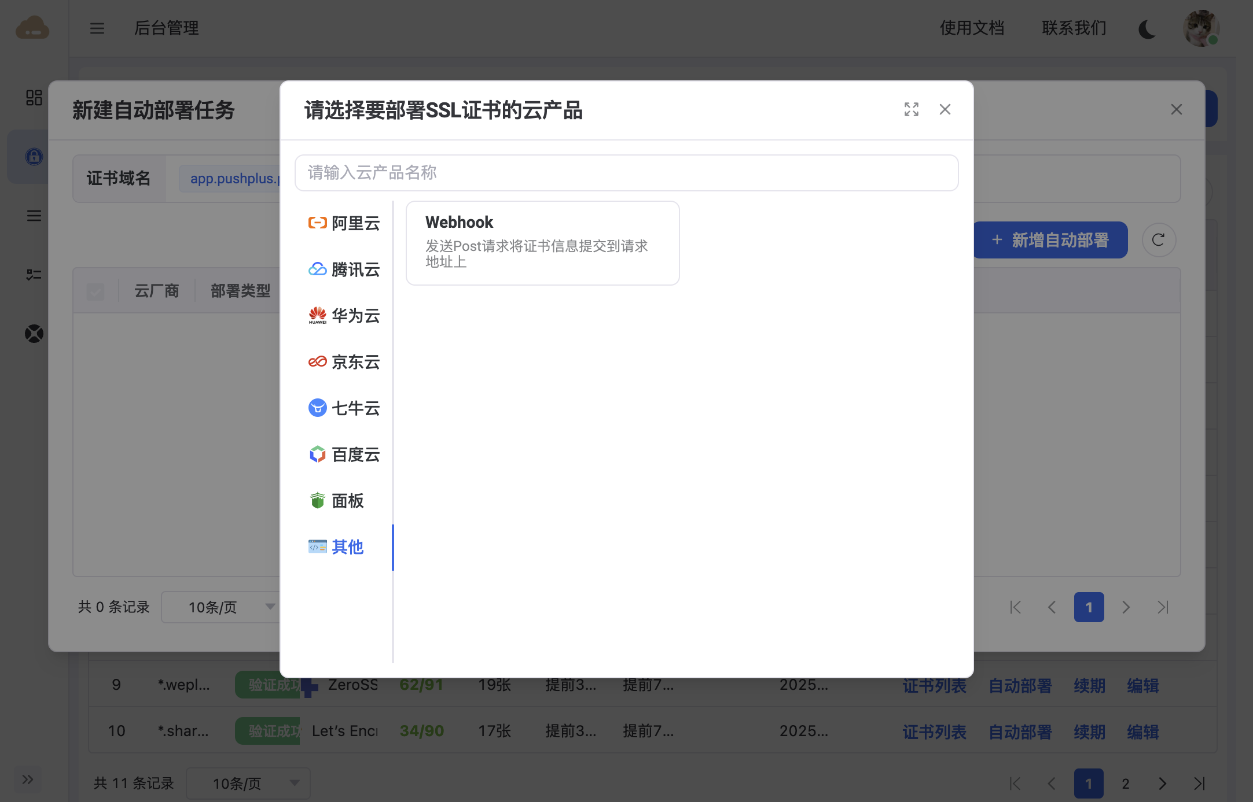Choose the Webhook deployment card
The image size is (1253, 802).
[x=542, y=243]
